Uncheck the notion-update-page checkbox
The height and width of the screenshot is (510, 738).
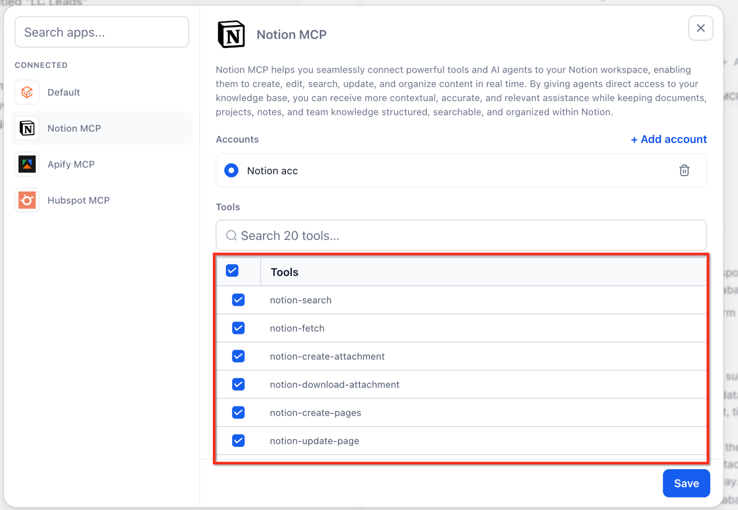pyautogui.click(x=238, y=441)
